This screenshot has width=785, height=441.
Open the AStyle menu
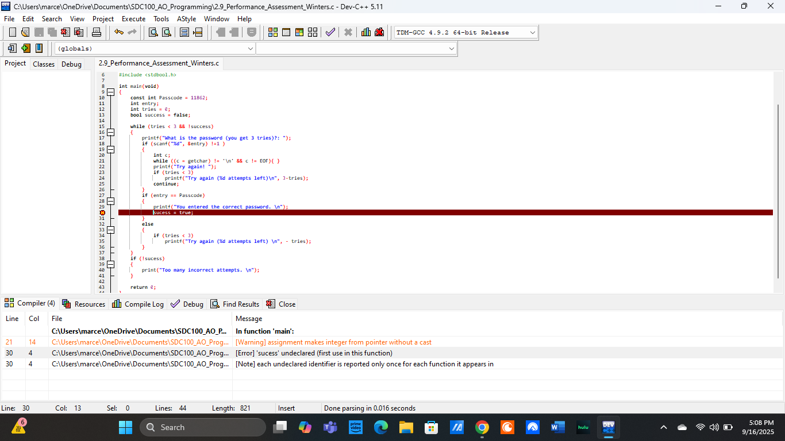pyautogui.click(x=186, y=19)
